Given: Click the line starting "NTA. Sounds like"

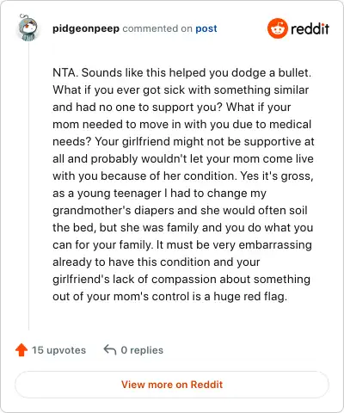Looking at the screenshot, I should (x=181, y=73).
